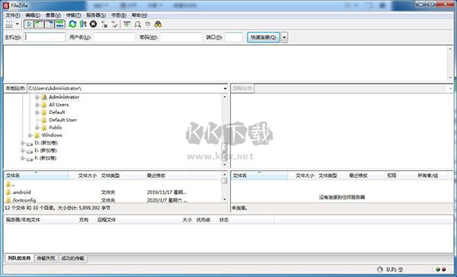This screenshot has height=277, width=457.
Task: Click the Windows folder icon in tree
Action: click(37, 135)
